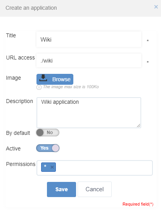161x213 pixels.
Task: Click into the URL access field
Action: [x=89, y=61]
